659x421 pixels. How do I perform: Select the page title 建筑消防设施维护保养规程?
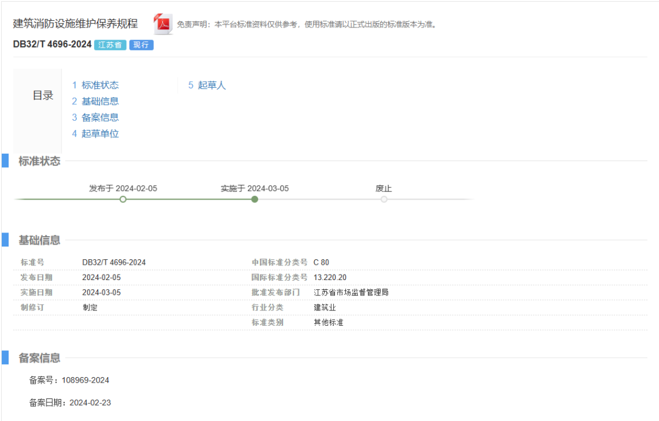pos(76,24)
